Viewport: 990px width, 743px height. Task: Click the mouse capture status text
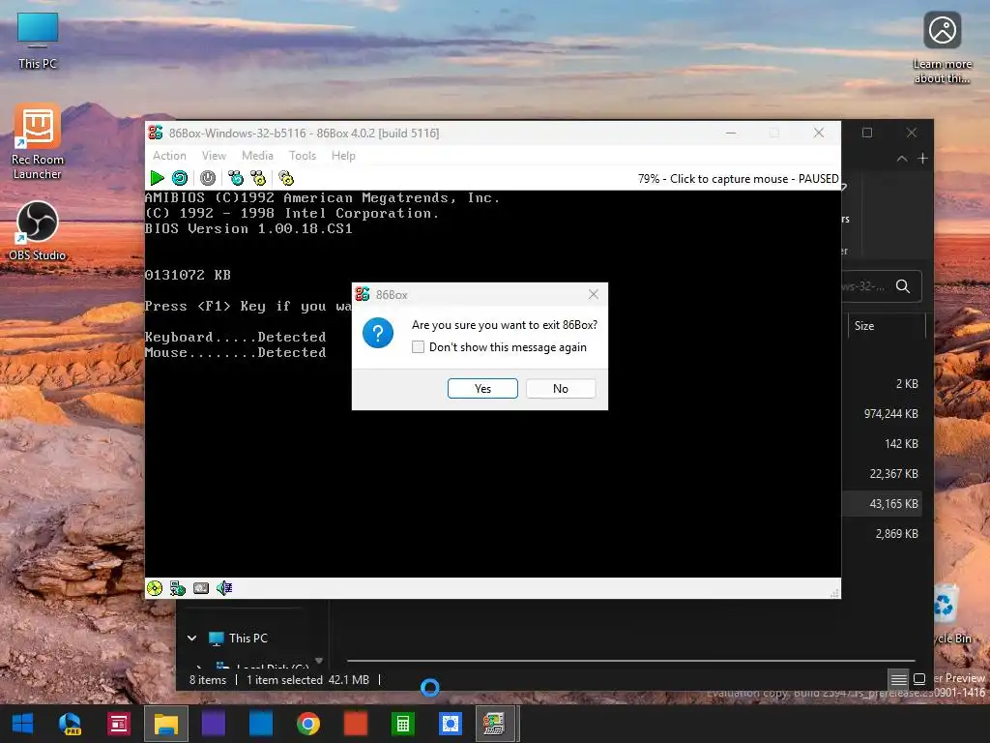point(738,179)
